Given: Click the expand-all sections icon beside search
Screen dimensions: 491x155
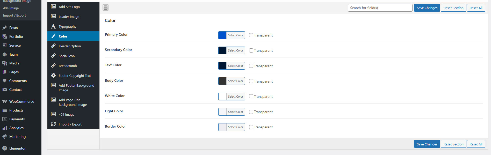Looking at the screenshot, I should pos(105,8).
